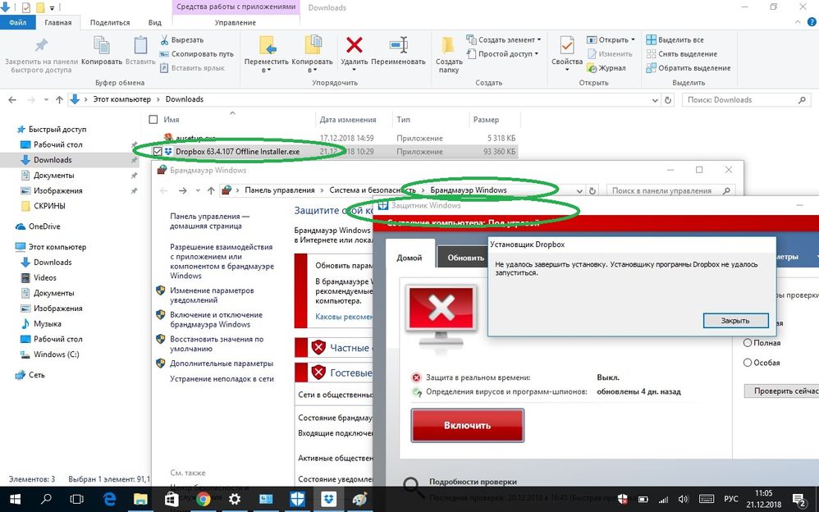Click the red Удалить (Delete) ribbon icon
Image resolution: width=819 pixels, height=512 pixels.
[354, 46]
